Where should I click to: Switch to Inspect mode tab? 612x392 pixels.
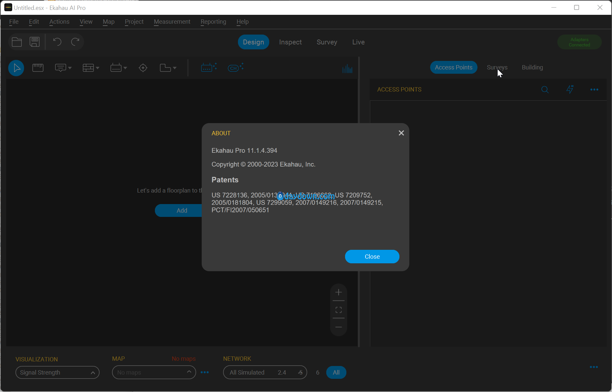290,42
